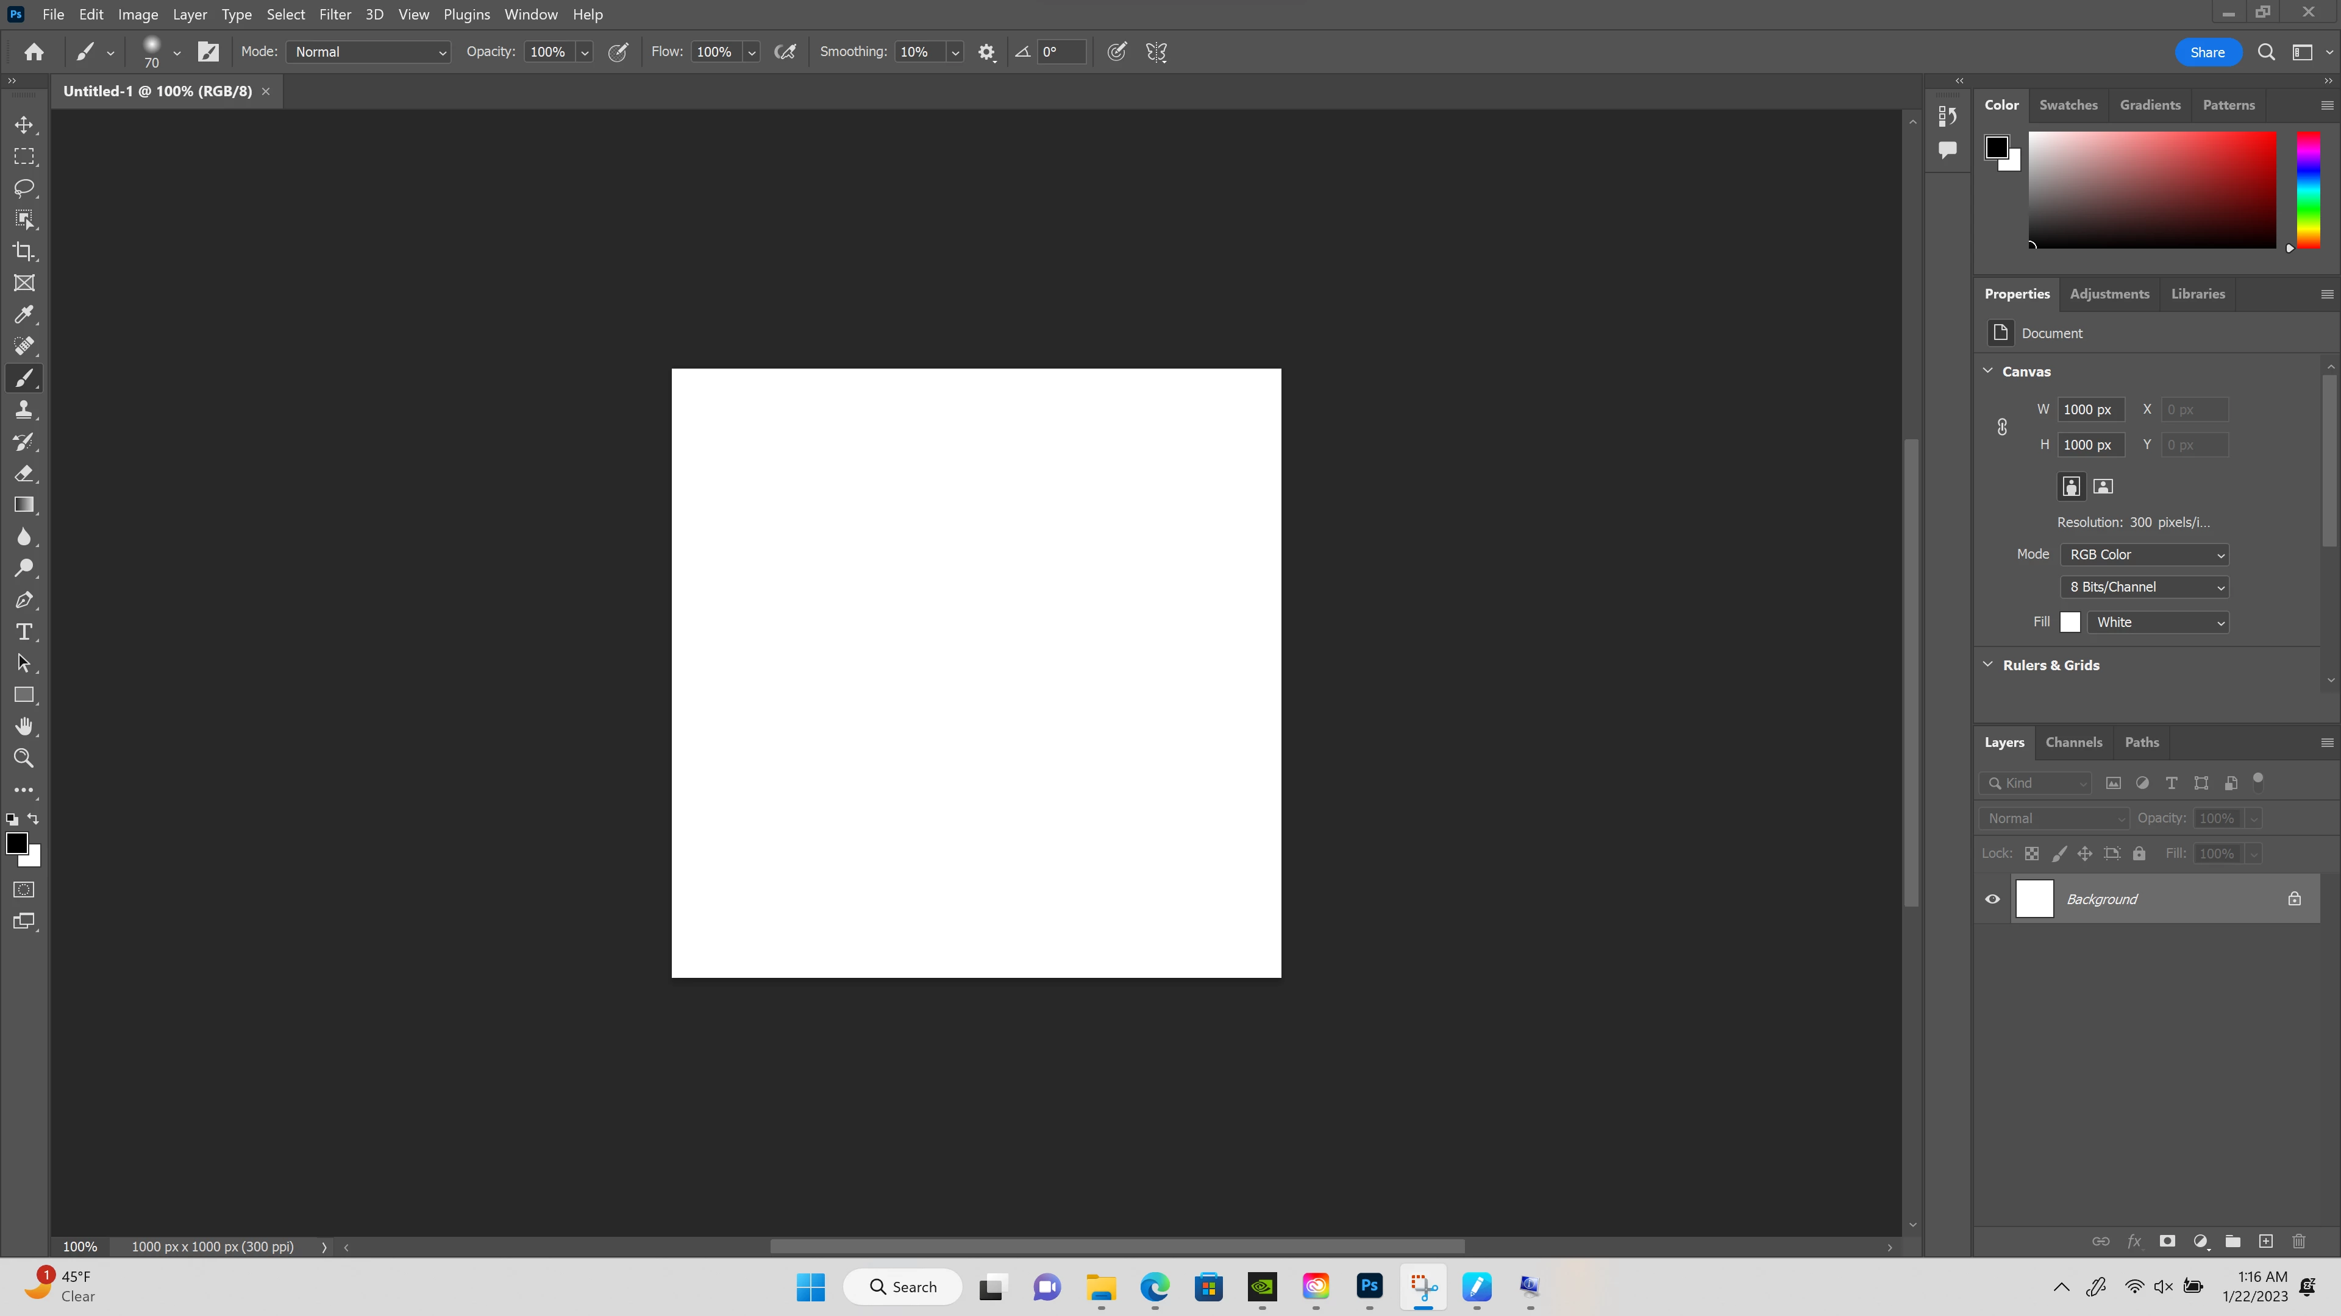Screen dimensions: 2341x1316
Task: Create a new layer icon
Action: [2265, 1240]
